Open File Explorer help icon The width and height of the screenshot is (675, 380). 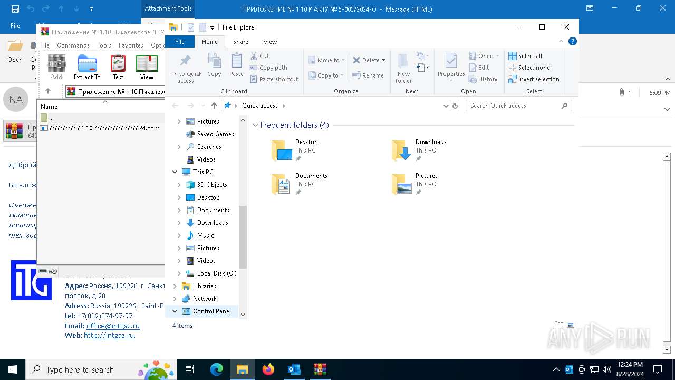pyautogui.click(x=572, y=41)
